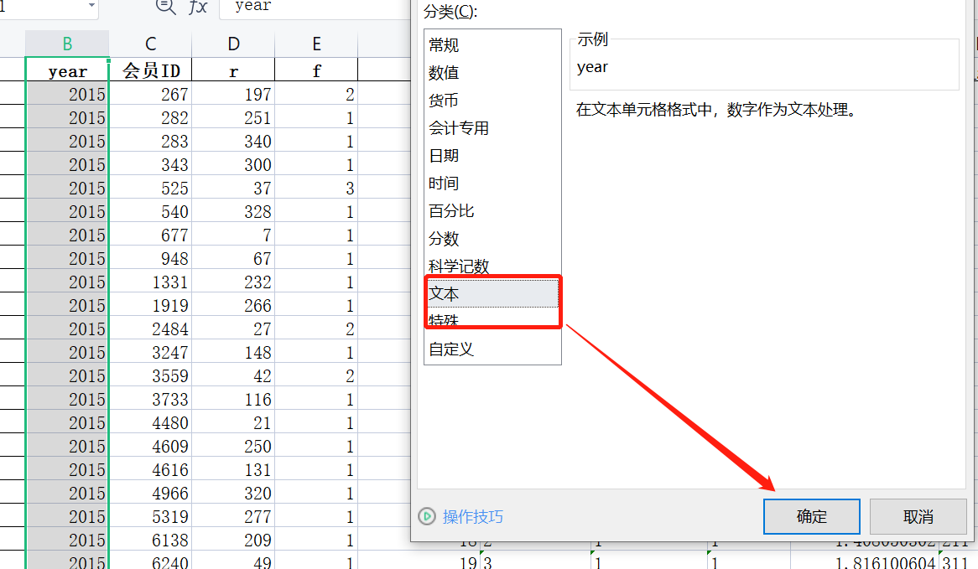Select column C header

[150, 44]
